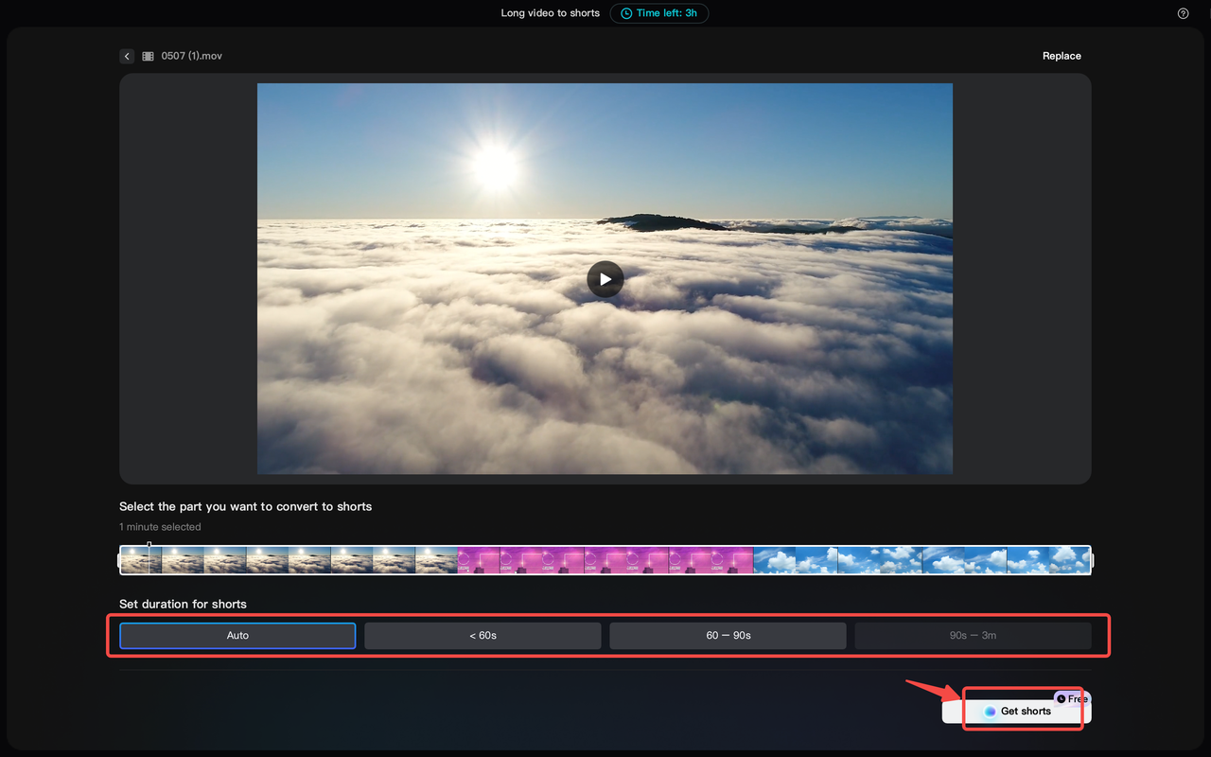The image size is (1211, 757).
Task: Click the left trim handle on the timeline
Action: (118, 559)
